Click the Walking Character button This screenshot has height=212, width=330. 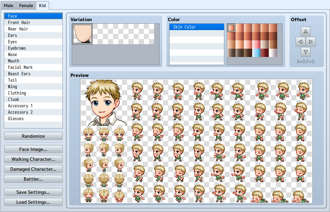coord(33,159)
